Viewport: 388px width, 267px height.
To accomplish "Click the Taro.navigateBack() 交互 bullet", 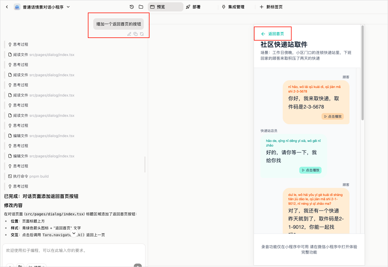I will (58, 235).
